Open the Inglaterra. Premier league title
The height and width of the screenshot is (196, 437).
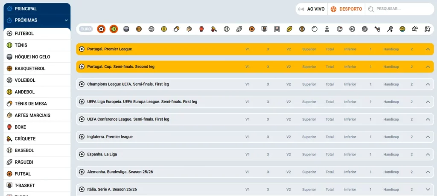(110, 137)
